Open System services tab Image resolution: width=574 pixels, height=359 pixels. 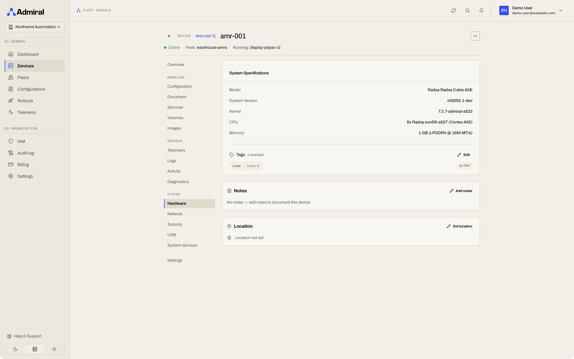click(x=189, y=245)
